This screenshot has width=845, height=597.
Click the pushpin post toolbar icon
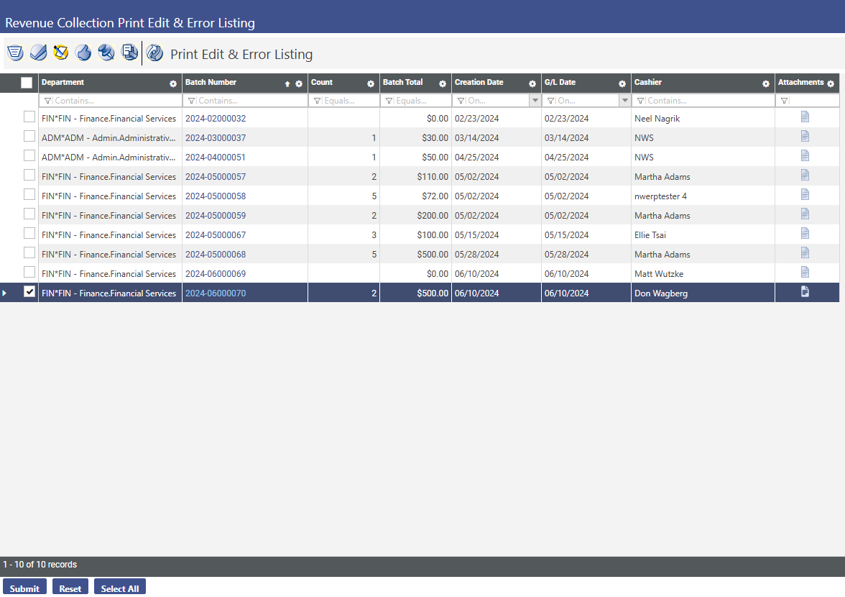pyautogui.click(x=106, y=53)
